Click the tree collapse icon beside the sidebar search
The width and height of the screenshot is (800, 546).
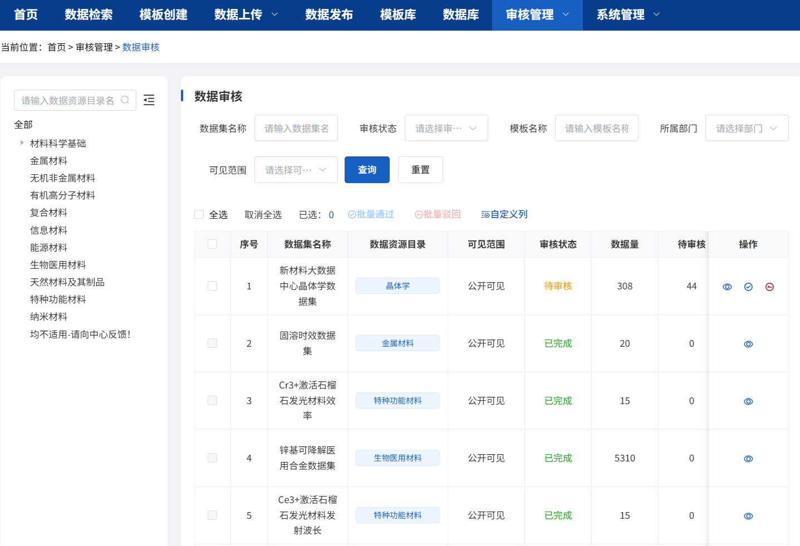pyautogui.click(x=149, y=100)
